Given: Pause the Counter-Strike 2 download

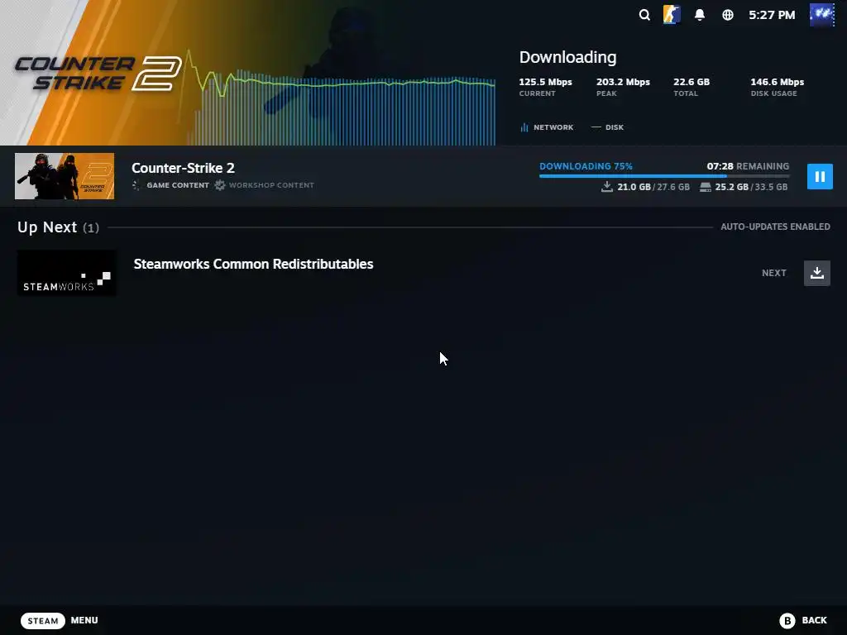Looking at the screenshot, I should pos(820,177).
